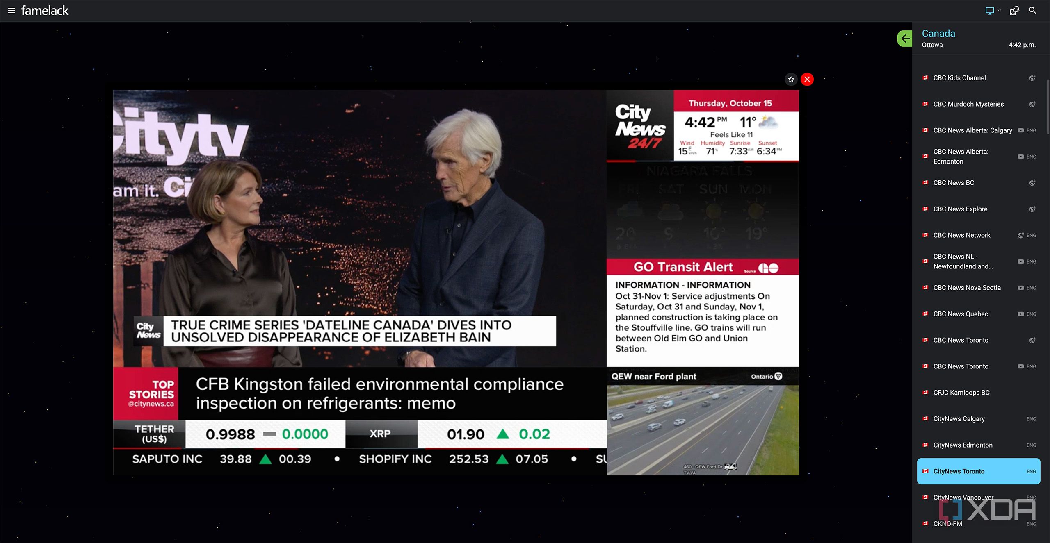Select CityNews Calgary in the channel list
Viewport: 1050px width, 543px height.
[x=979, y=419]
